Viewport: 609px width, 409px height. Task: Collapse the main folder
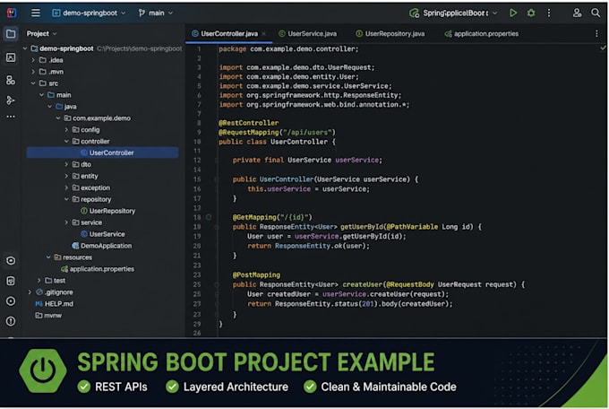tap(41, 95)
